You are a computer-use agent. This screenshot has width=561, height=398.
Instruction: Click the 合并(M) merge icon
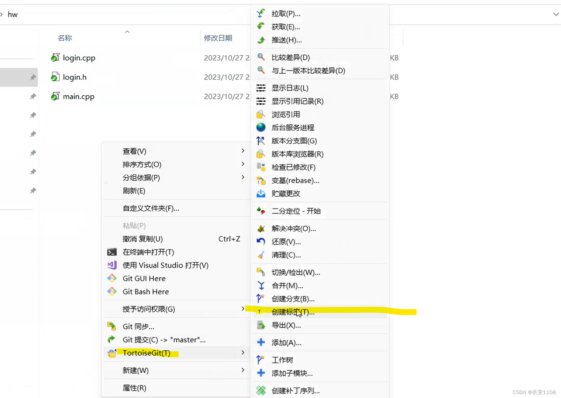pos(261,286)
